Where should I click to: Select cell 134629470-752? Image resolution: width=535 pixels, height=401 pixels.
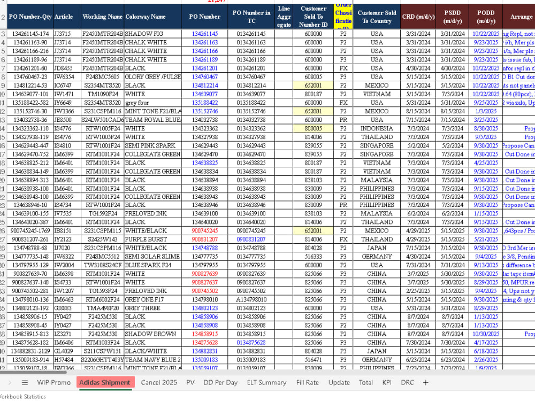click(30, 154)
